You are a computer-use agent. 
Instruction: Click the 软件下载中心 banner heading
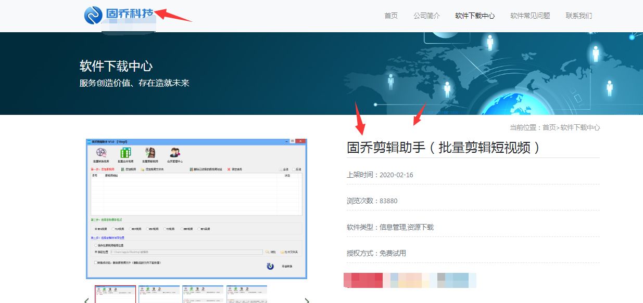click(116, 66)
